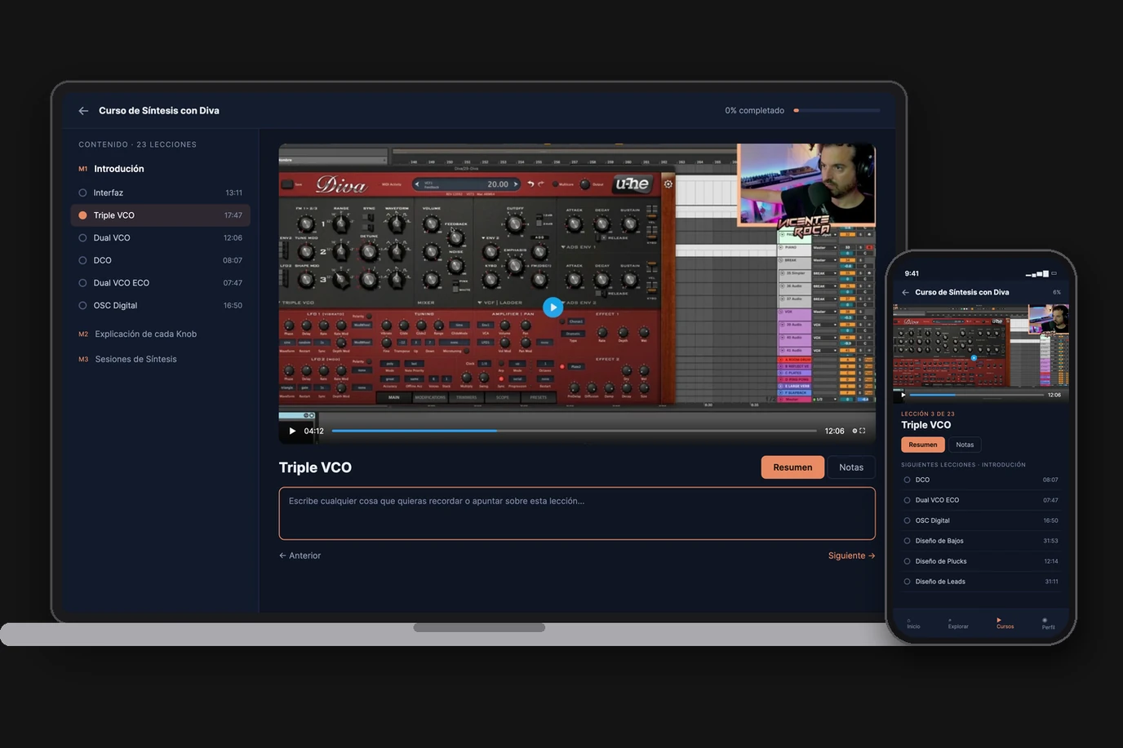Open Diseño de Leads on the phone

click(981, 582)
